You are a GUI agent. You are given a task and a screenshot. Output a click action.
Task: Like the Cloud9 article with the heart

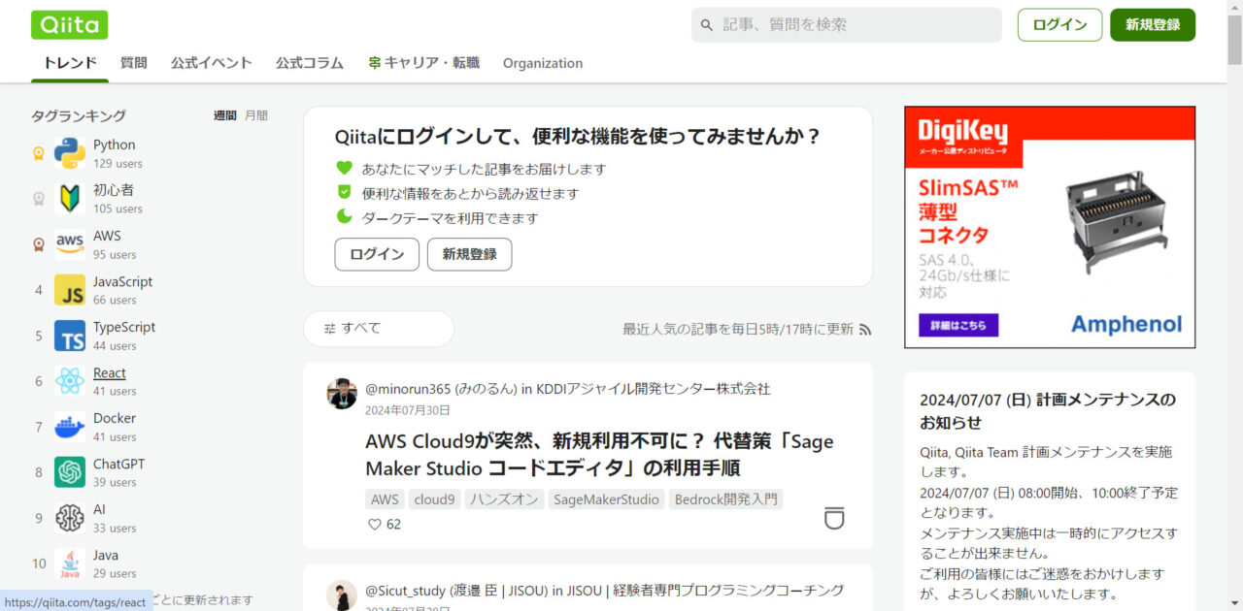(x=372, y=524)
